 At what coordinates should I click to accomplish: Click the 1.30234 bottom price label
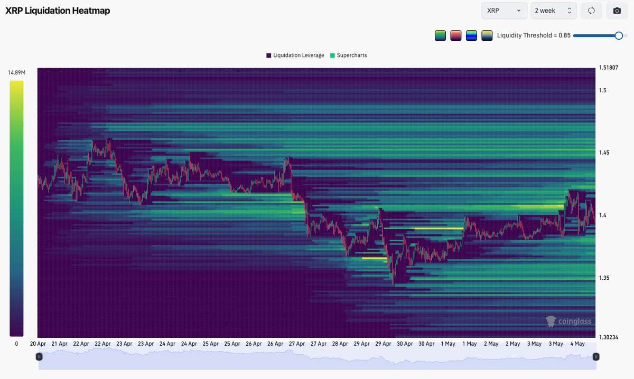click(608, 337)
